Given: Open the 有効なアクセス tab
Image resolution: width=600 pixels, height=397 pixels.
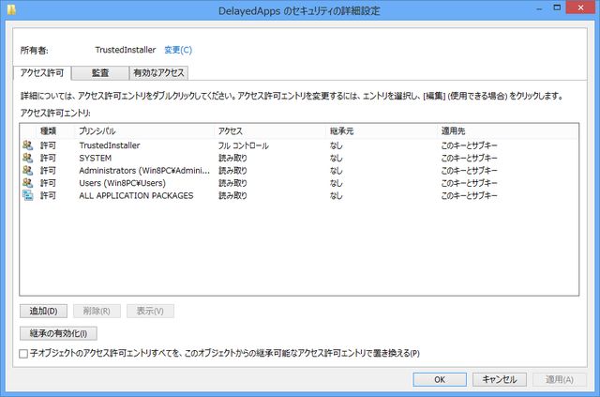Looking at the screenshot, I should tap(158, 73).
